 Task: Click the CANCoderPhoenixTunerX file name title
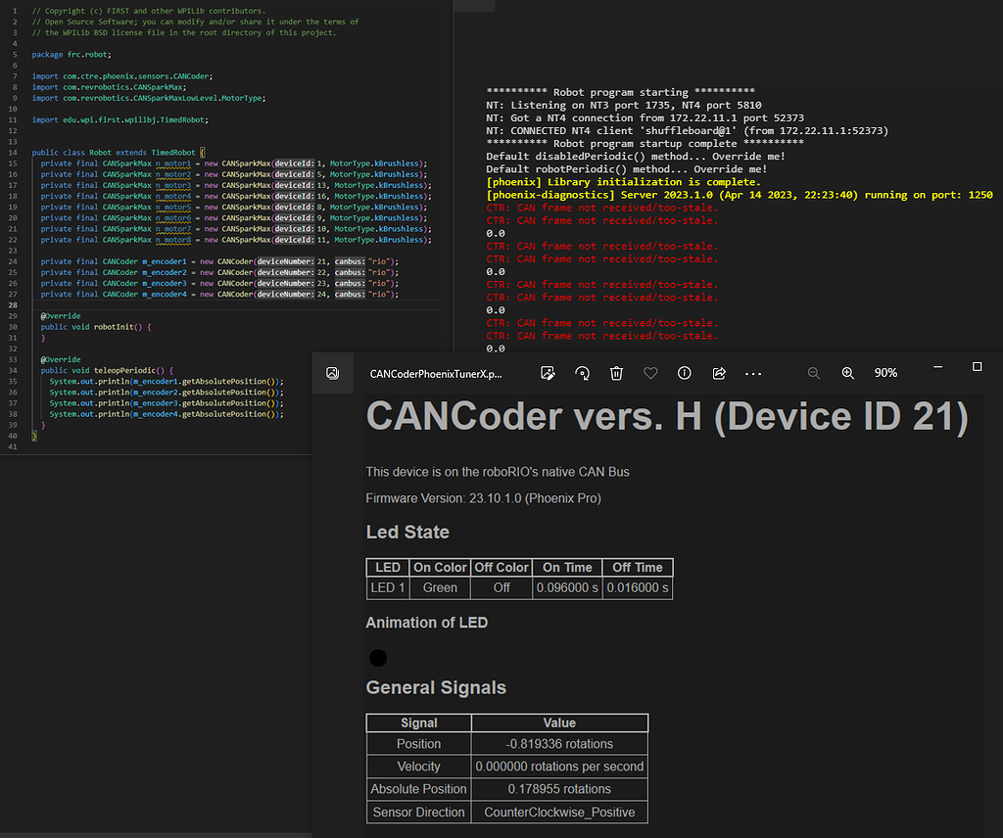[x=435, y=374]
